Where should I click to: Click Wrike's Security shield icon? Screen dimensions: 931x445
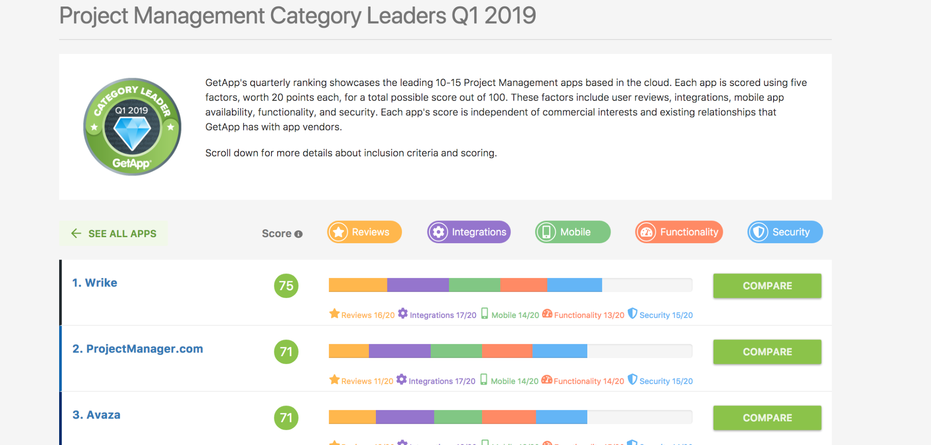pyautogui.click(x=632, y=313)
